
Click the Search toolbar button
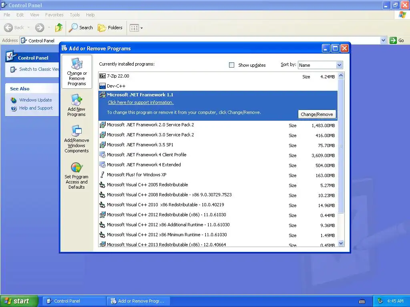[x=80, y=28]
